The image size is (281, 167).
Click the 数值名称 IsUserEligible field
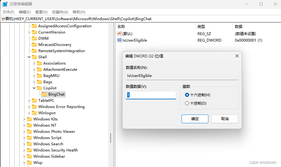182,76
